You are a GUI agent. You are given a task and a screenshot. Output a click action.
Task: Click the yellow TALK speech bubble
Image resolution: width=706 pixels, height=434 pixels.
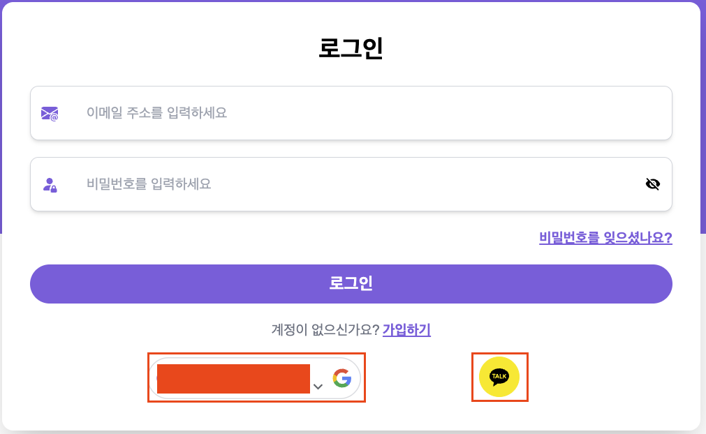click(x=500, y=377)
